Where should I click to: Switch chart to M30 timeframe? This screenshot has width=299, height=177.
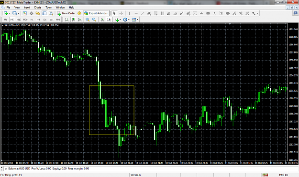(25, 20)
